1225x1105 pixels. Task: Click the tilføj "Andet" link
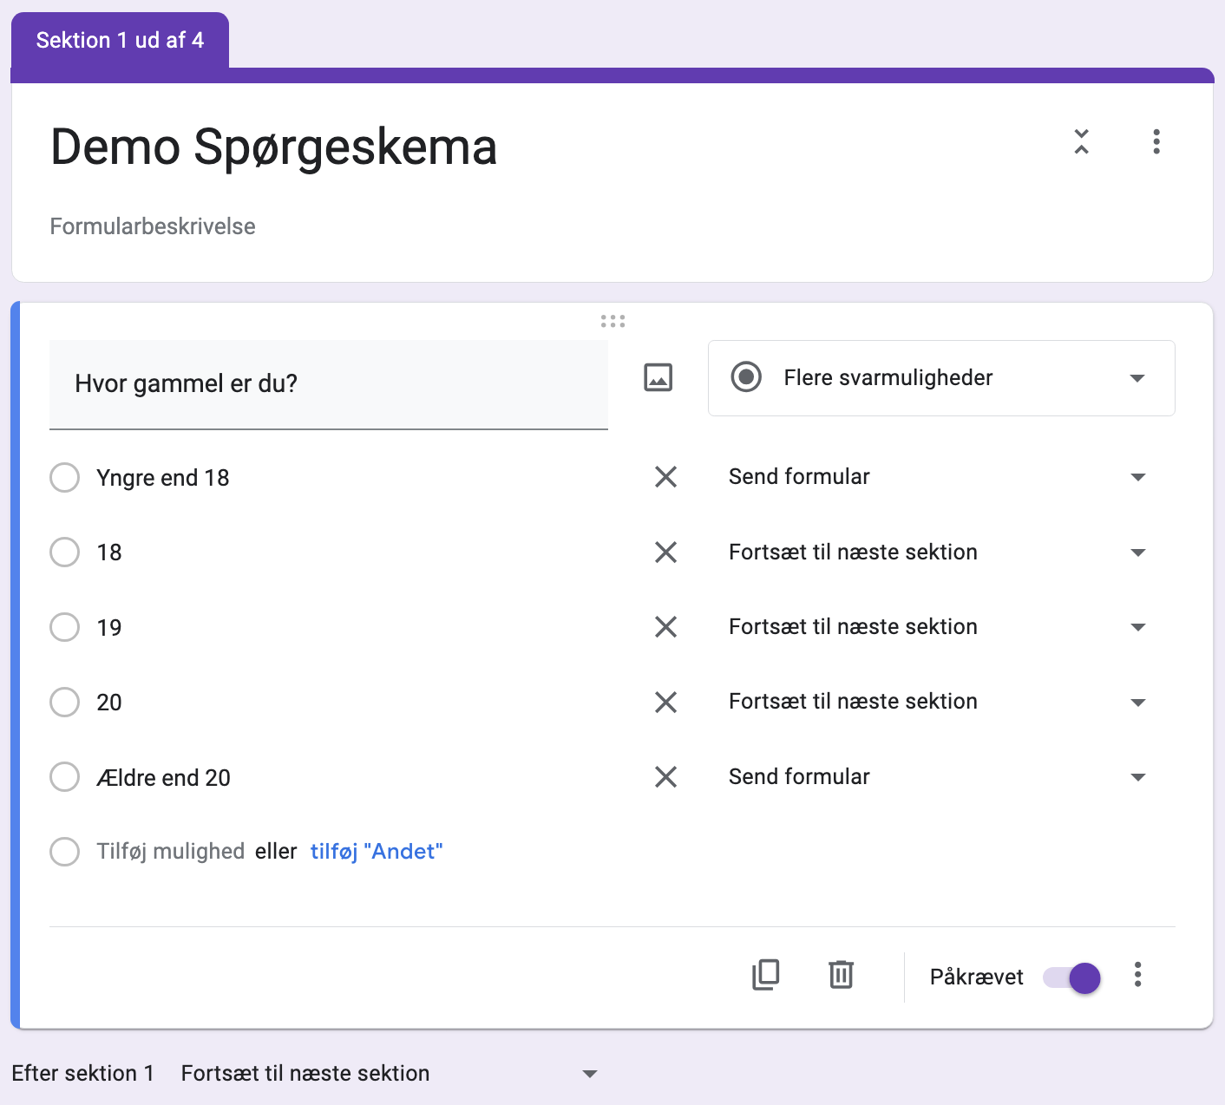[377, 852]
